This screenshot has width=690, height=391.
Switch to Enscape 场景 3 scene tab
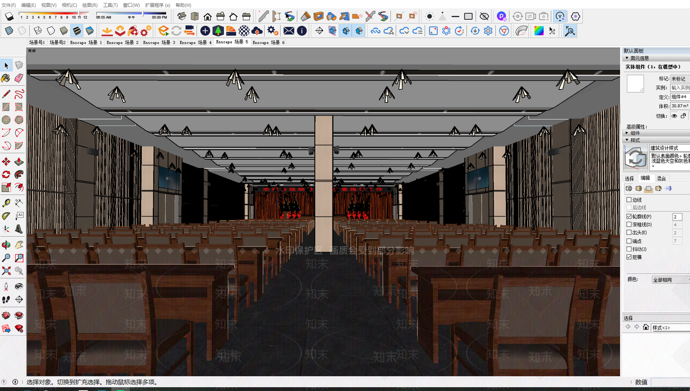(x=159, y=43)
